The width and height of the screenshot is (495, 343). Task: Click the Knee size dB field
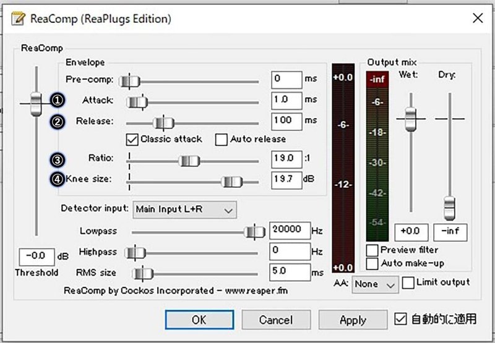[286, 180]
